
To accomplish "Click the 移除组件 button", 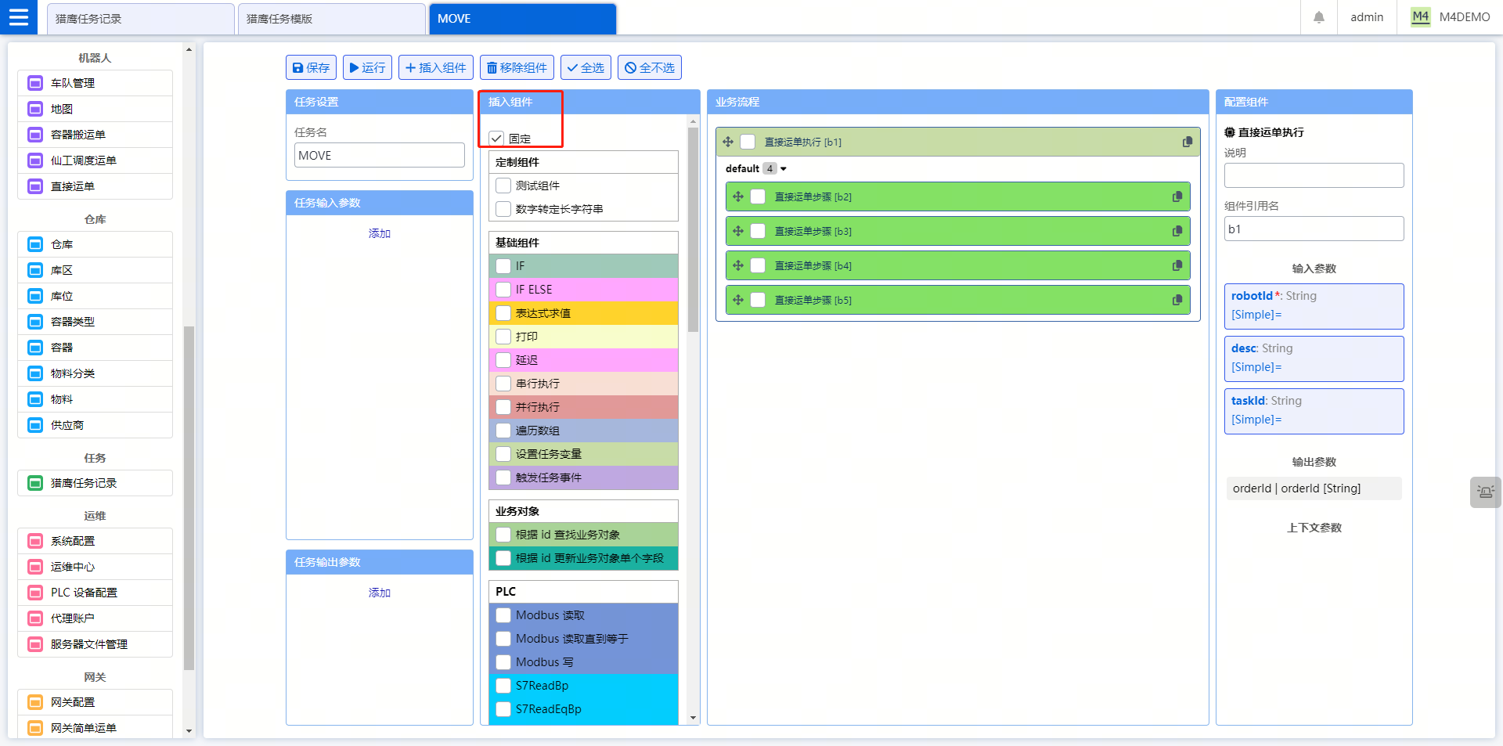I will tap(517, 67).
